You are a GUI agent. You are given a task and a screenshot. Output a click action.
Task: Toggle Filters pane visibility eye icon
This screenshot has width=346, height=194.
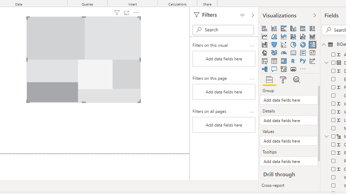[x=242, y=15]
